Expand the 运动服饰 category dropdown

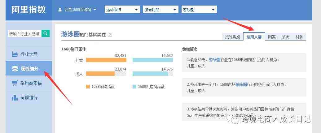(x=122, y=9)
